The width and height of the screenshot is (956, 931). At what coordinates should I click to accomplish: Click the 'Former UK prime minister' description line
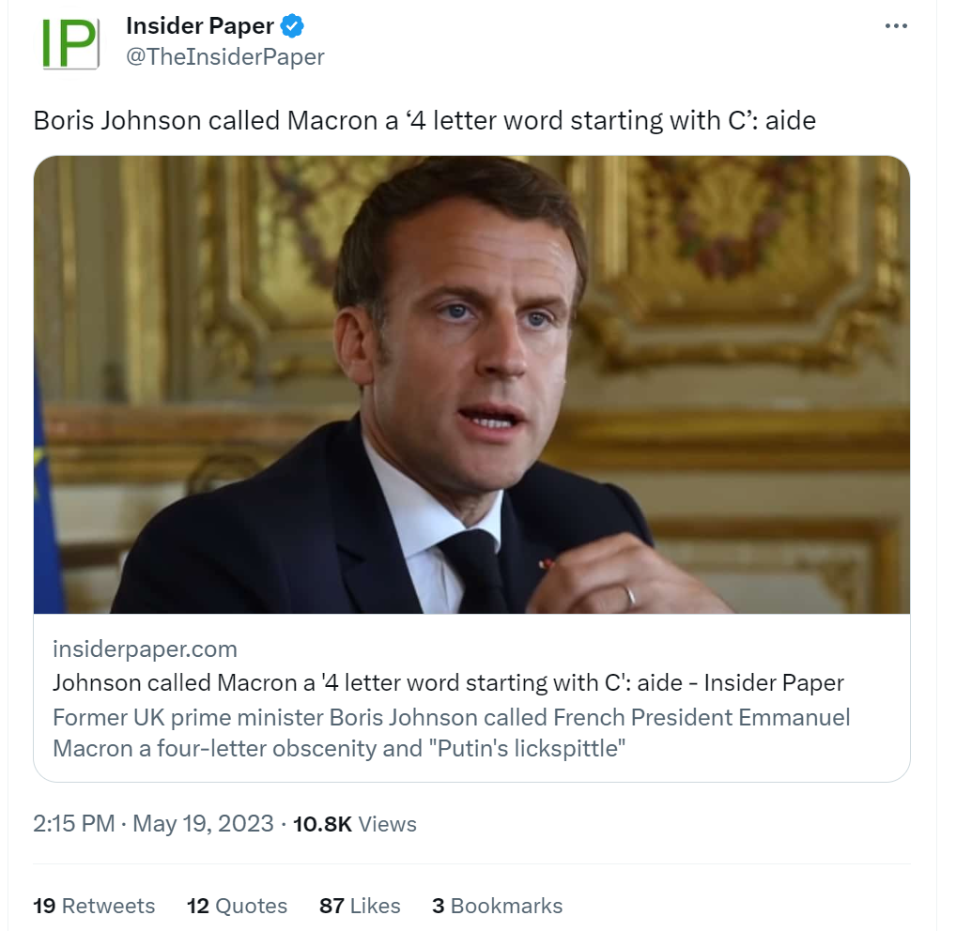click(x=451, y=718)
